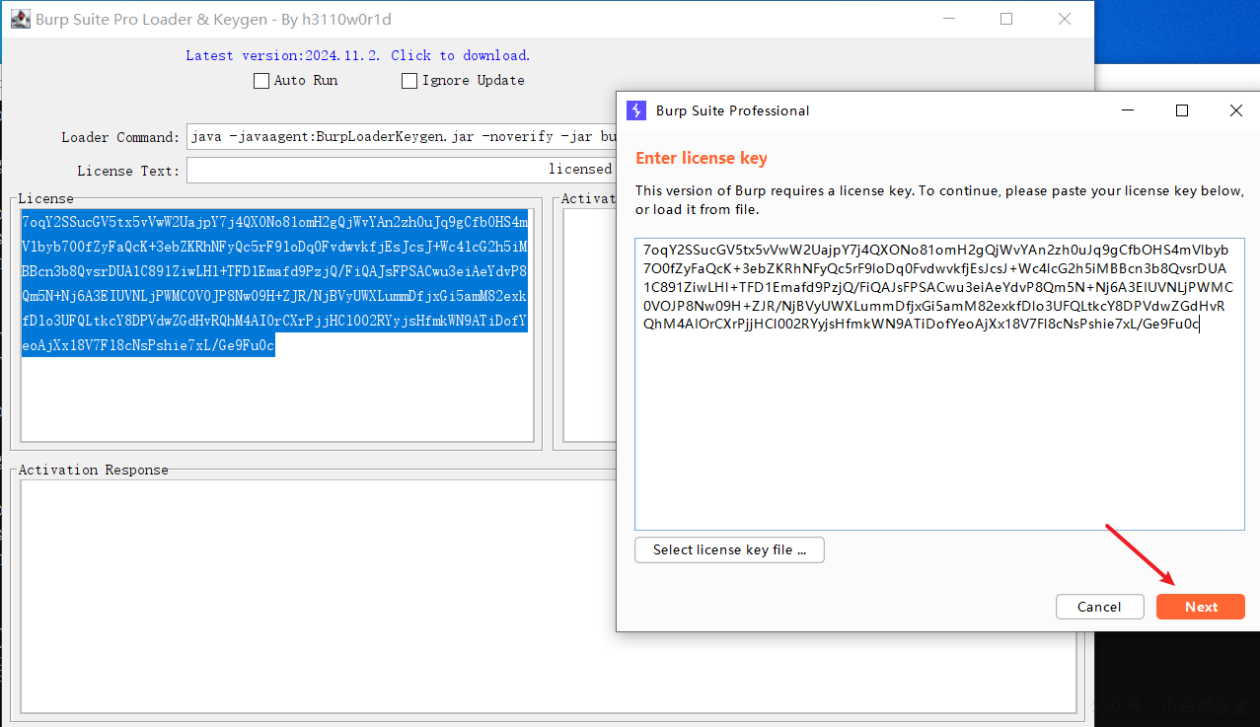Click the license key text box in Burp Suite dialog
Image resolution: width=1260 pixels, height=727 pixels.
coord(939,384)
